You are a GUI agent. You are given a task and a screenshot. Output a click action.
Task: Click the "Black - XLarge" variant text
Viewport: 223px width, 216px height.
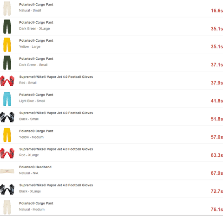[30, 191]
